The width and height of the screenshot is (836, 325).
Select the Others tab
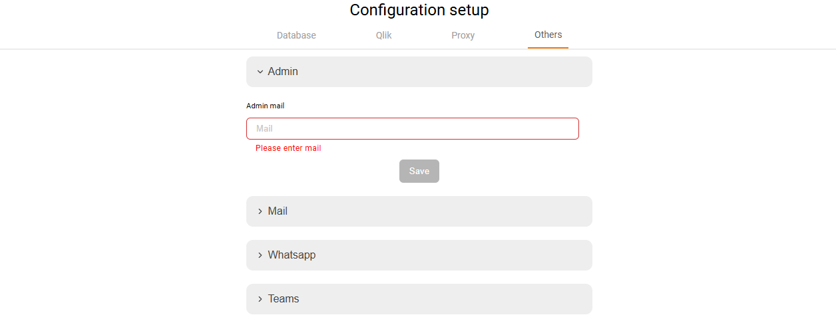click(x=548, y=35)
